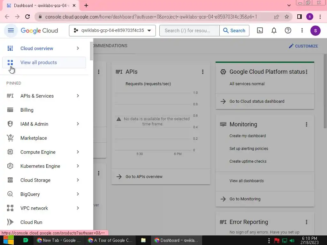Click the Cloud Storage icon
This screenshot has width=327, height=245.
point(10,180)
